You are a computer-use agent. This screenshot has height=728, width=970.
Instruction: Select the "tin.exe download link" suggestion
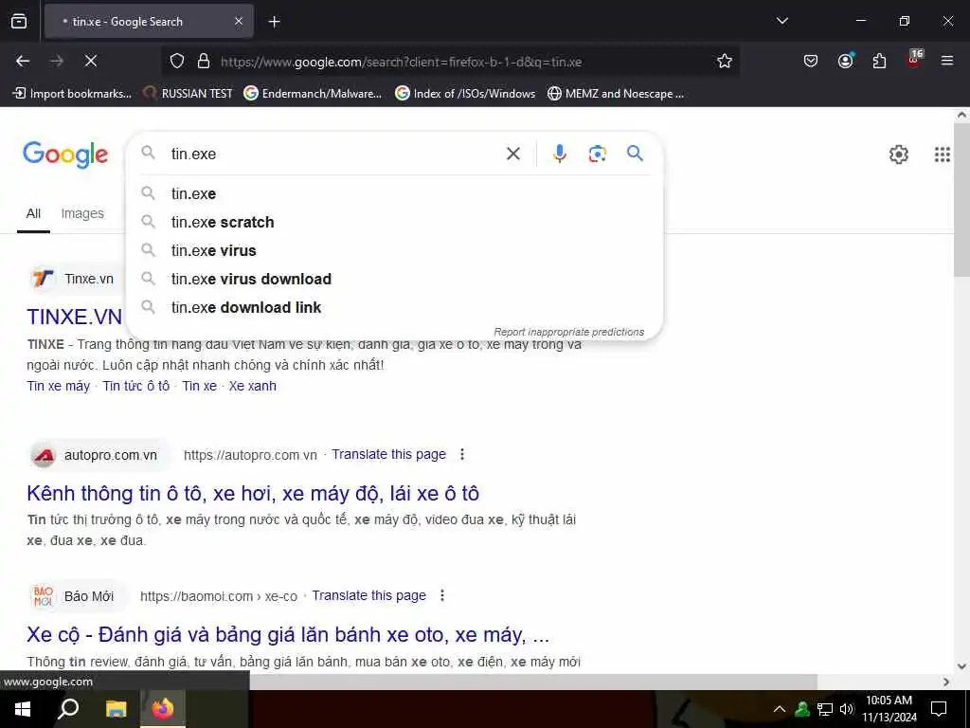[x=395, y=308]
